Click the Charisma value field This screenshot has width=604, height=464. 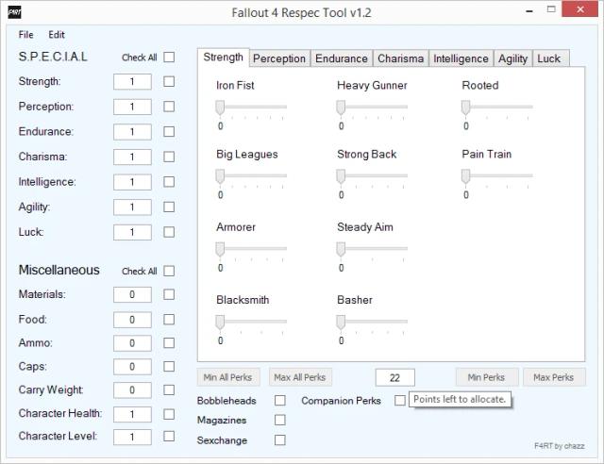132,157
